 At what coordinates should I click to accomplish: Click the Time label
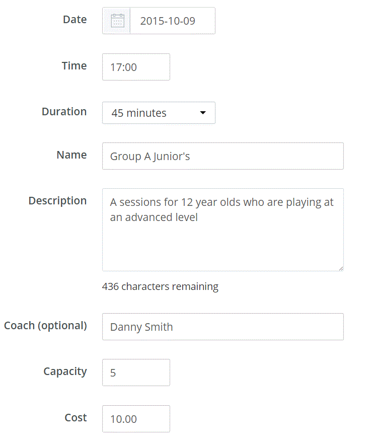(74, 66)
